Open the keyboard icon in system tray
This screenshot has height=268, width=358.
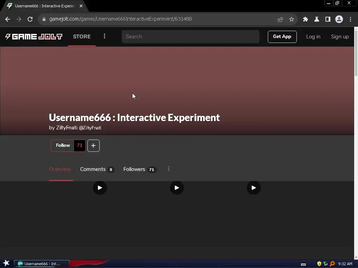click(303, 264)
